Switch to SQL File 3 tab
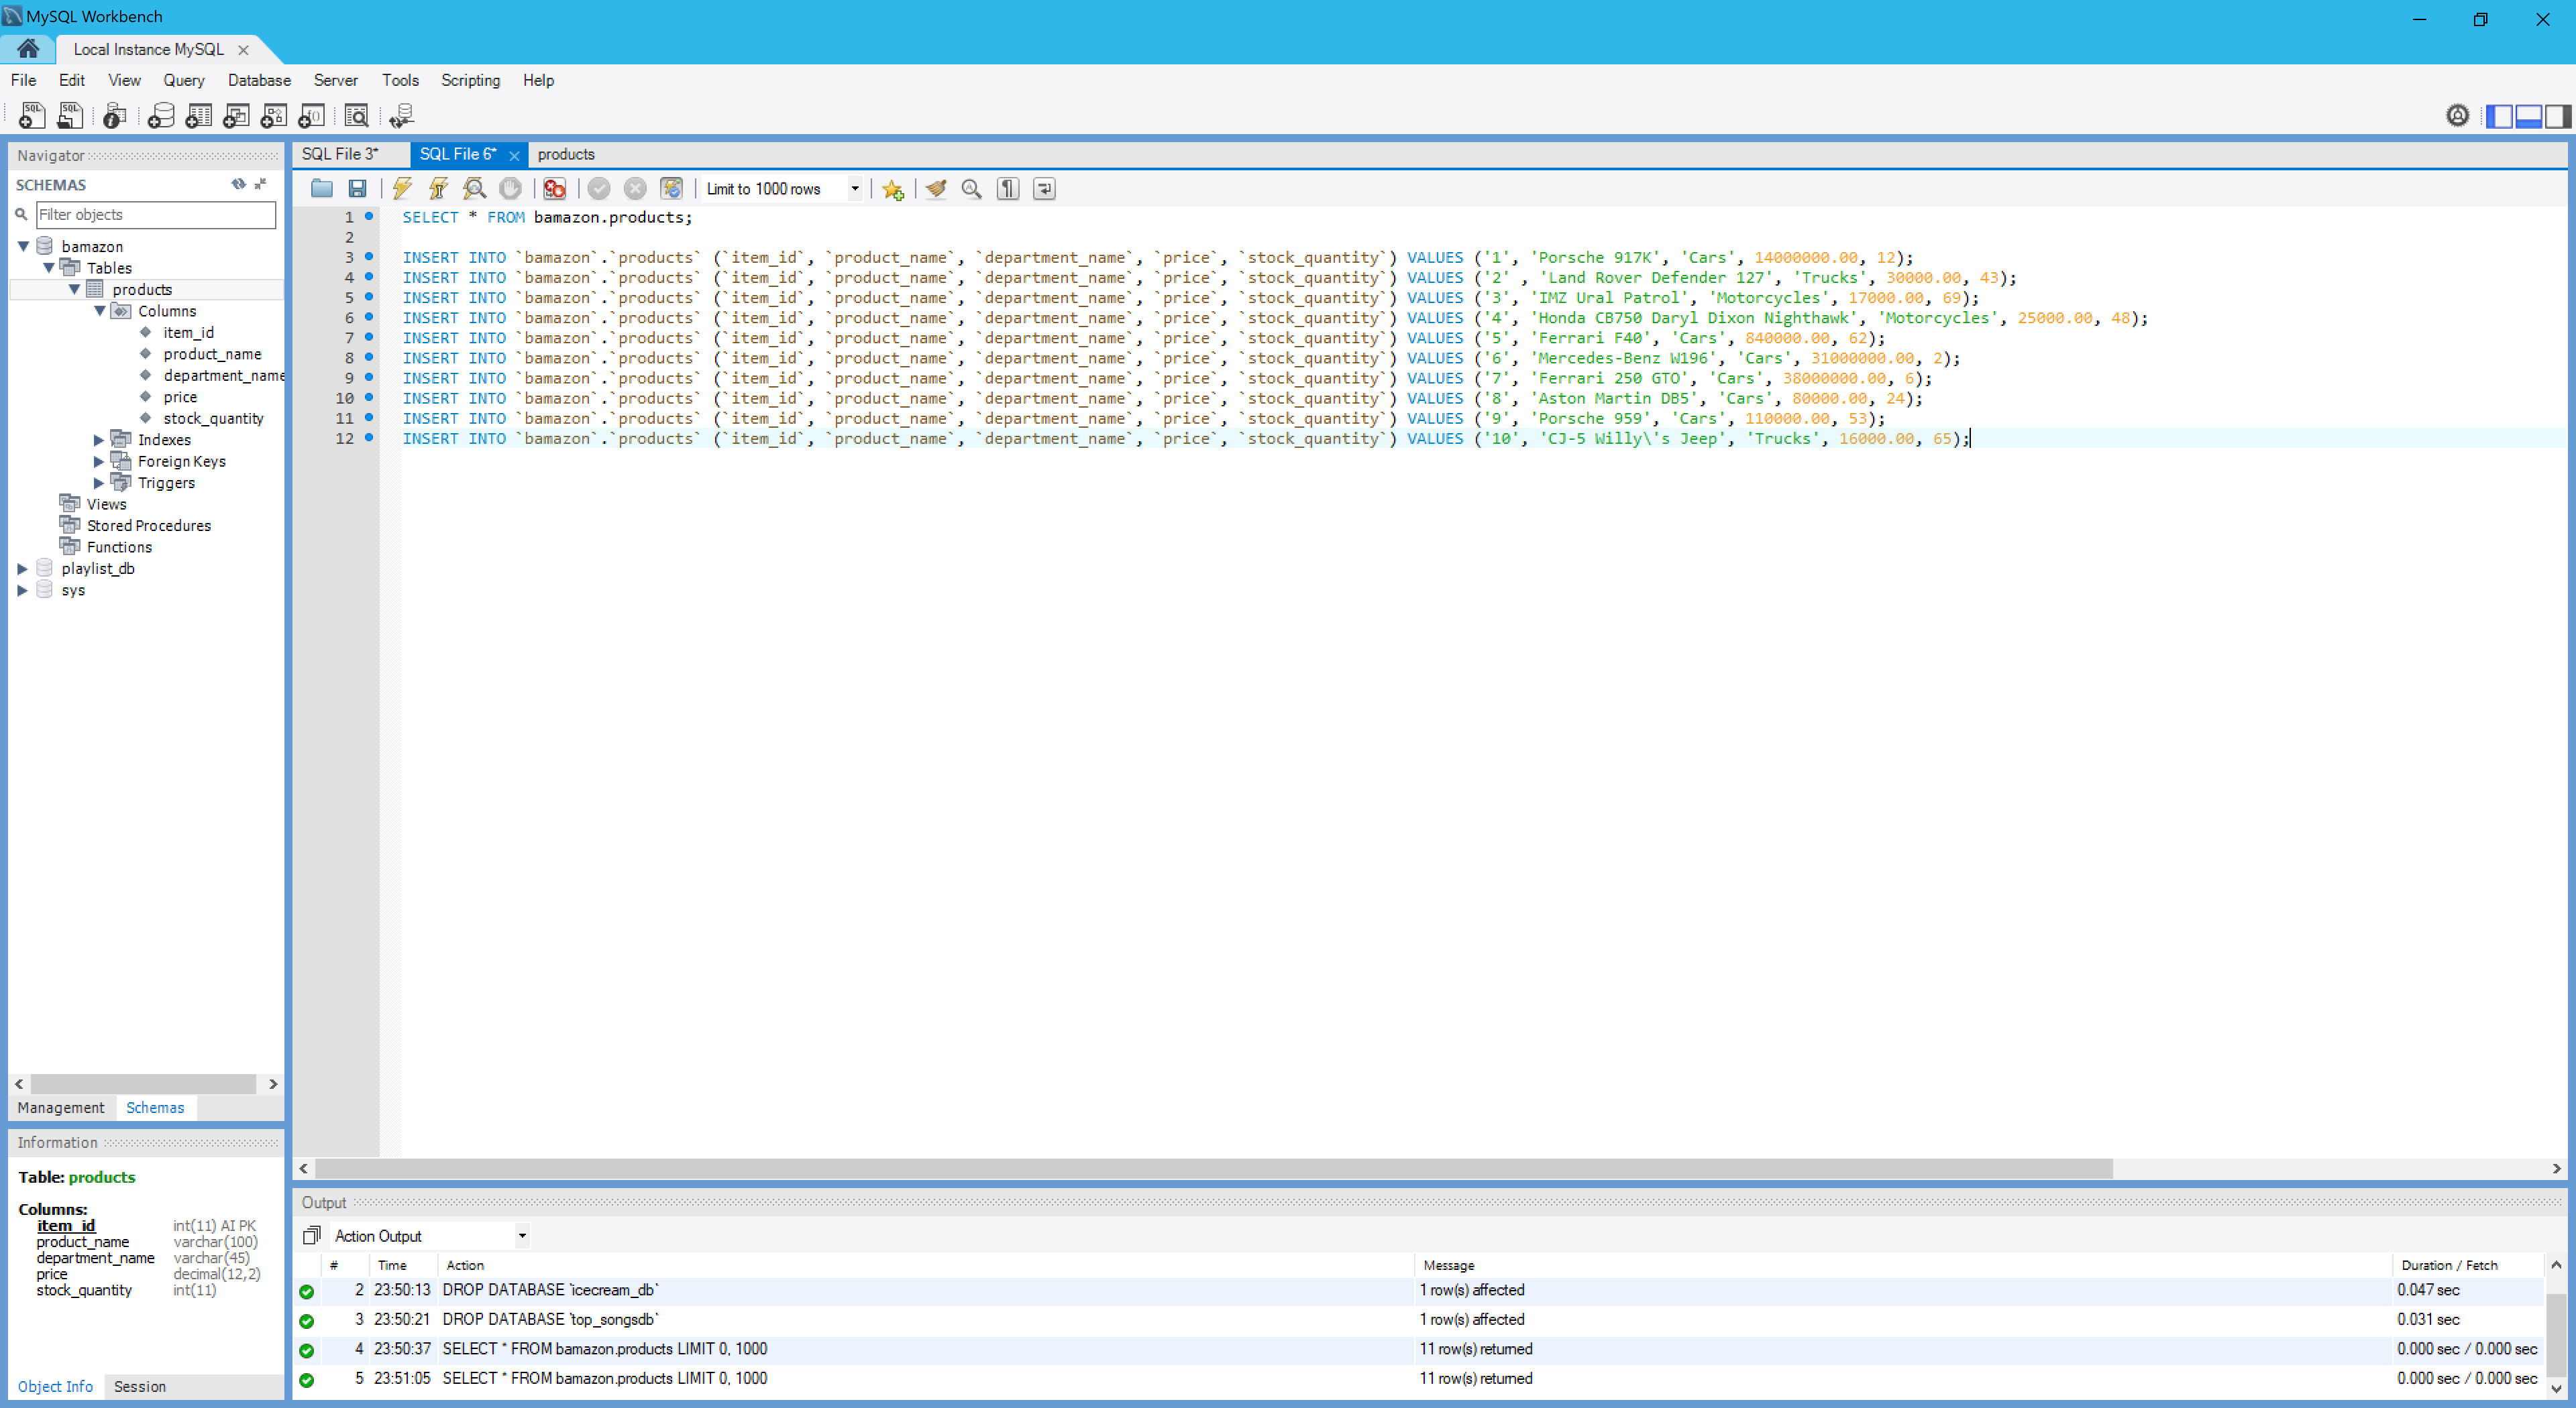The image size is (2576, 1408). point(340,154)
